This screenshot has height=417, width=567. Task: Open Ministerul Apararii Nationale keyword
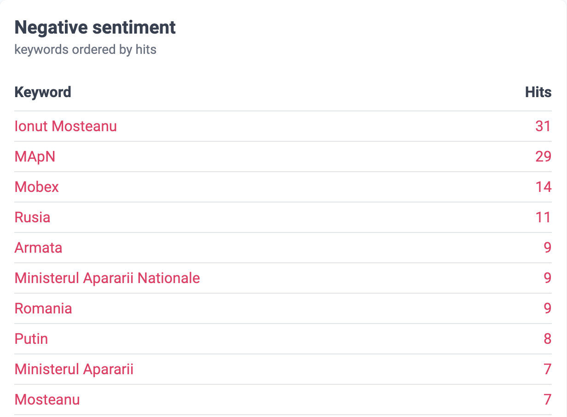[107, 278]
